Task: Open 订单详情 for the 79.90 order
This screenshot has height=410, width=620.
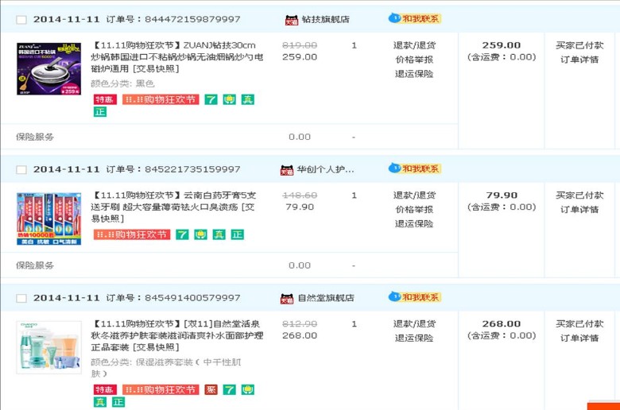Action: click(x=579, y=209)
